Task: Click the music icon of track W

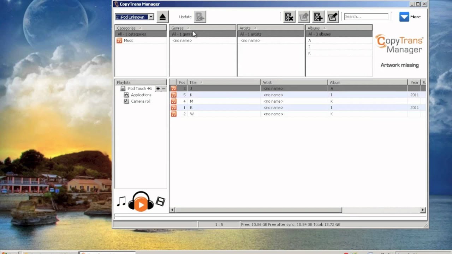Action: pos(173,114)
